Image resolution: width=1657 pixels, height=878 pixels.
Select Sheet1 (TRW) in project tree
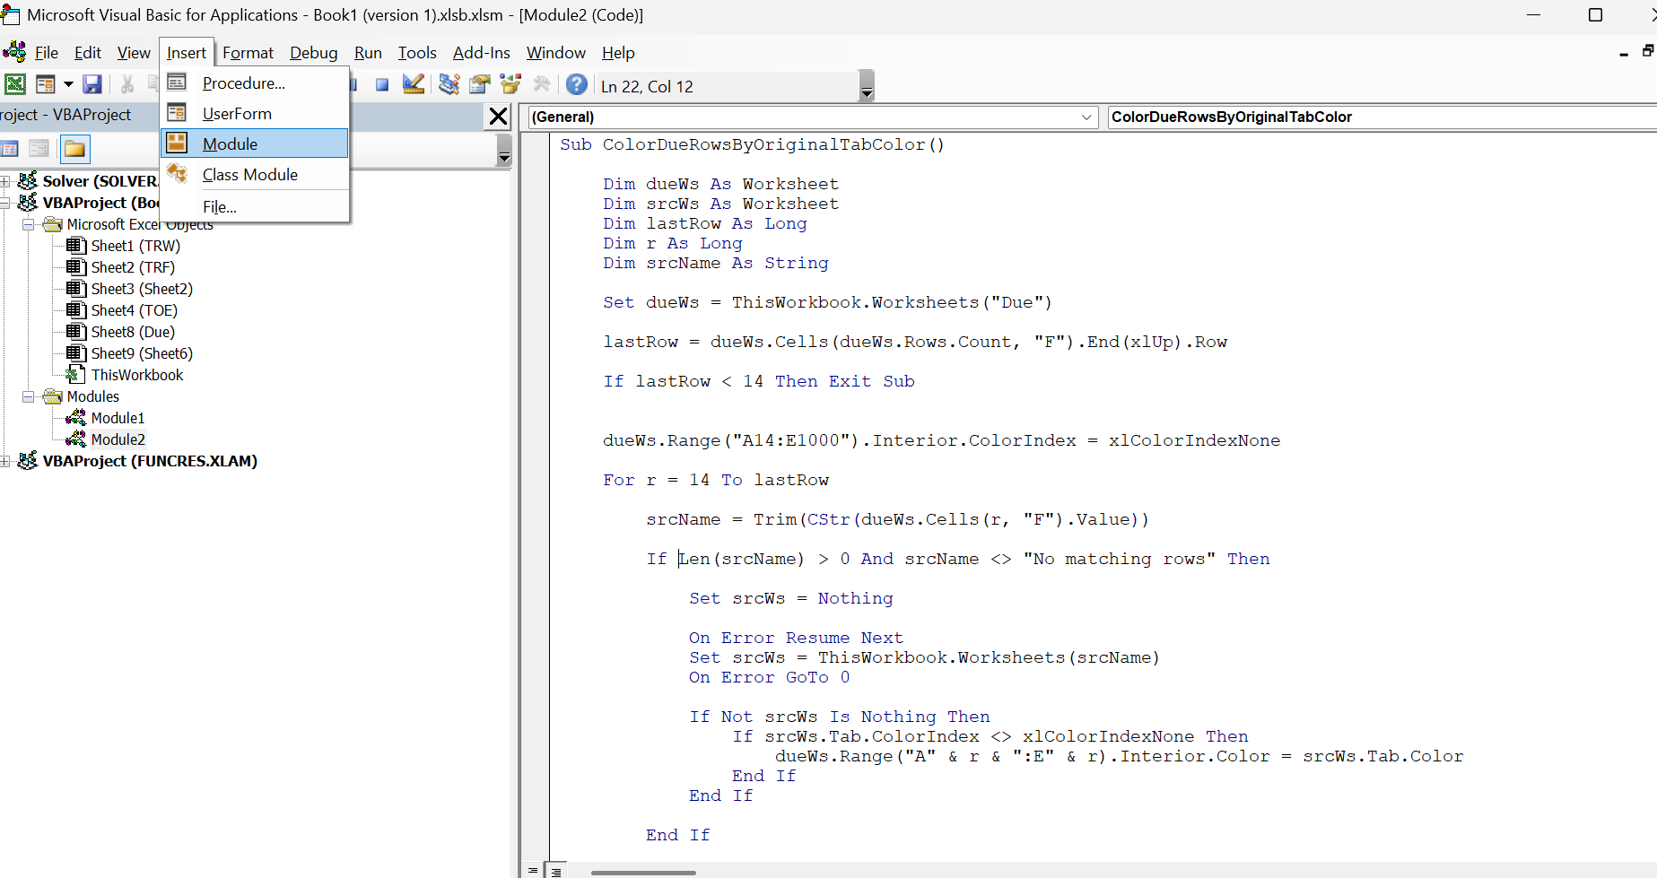pyautogui.click(x=135, y=246)
